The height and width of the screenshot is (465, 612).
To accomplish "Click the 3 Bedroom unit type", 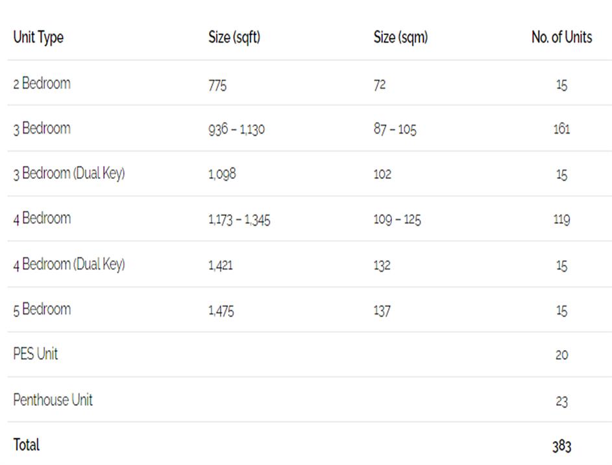I will click(42, 128).
